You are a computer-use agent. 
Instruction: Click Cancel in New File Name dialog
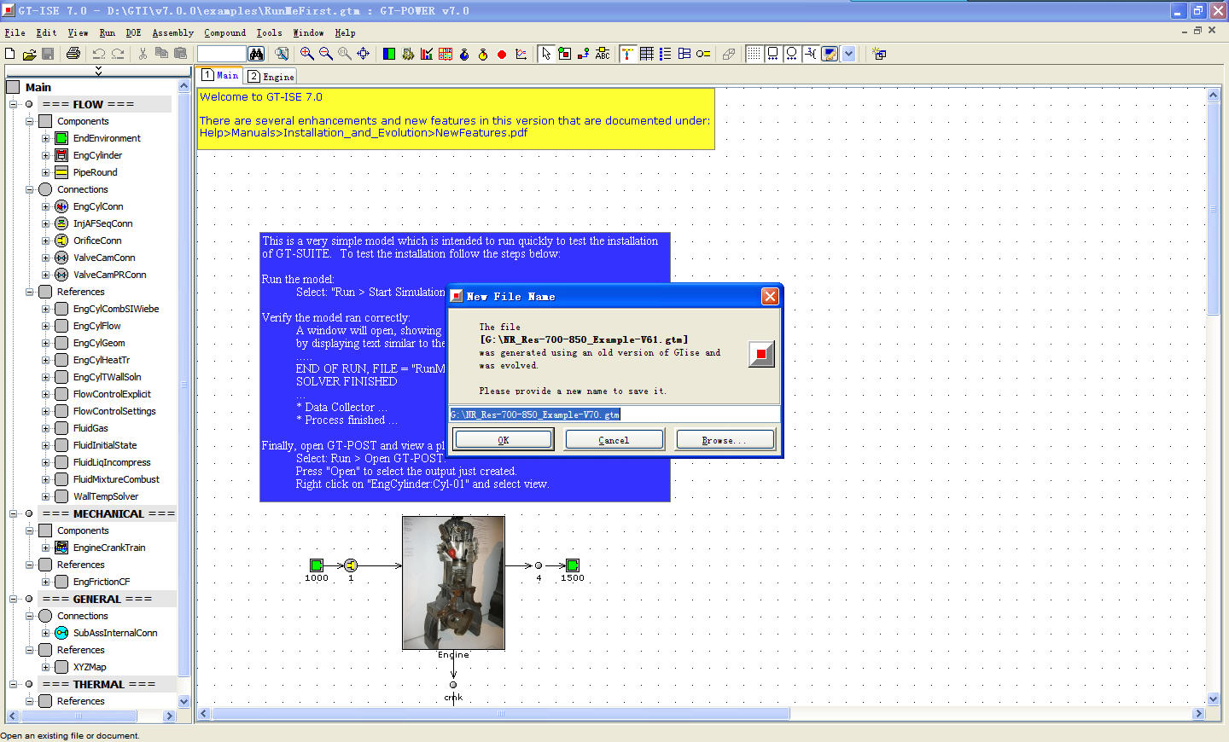[614, 440]
